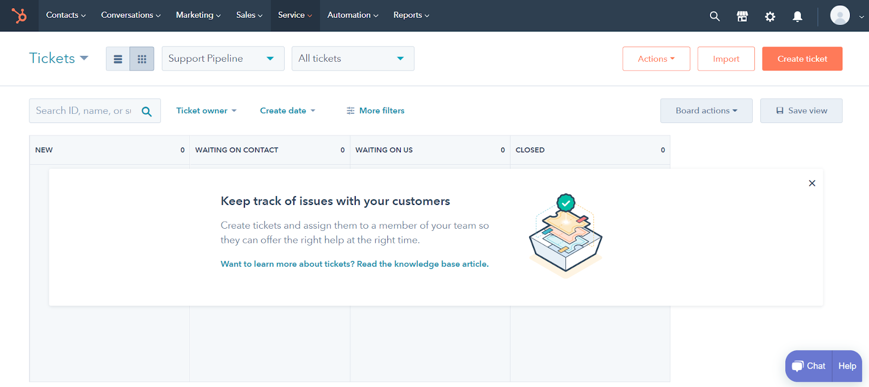Expand the account menu chevron beside avatar
The height and width of the screenshot is (387, 869).
(861, 17)
